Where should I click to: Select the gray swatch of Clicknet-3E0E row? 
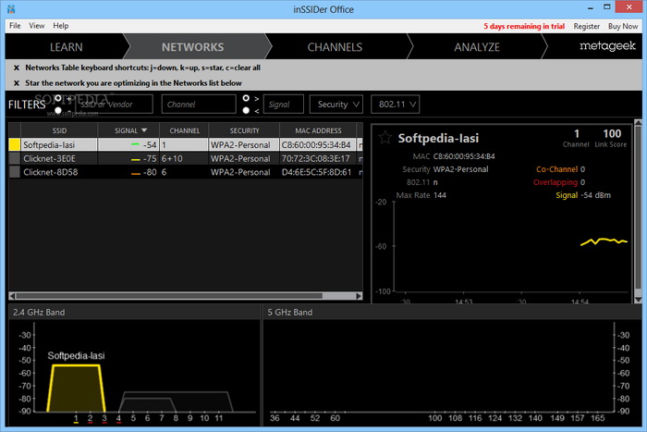(15, 158)
